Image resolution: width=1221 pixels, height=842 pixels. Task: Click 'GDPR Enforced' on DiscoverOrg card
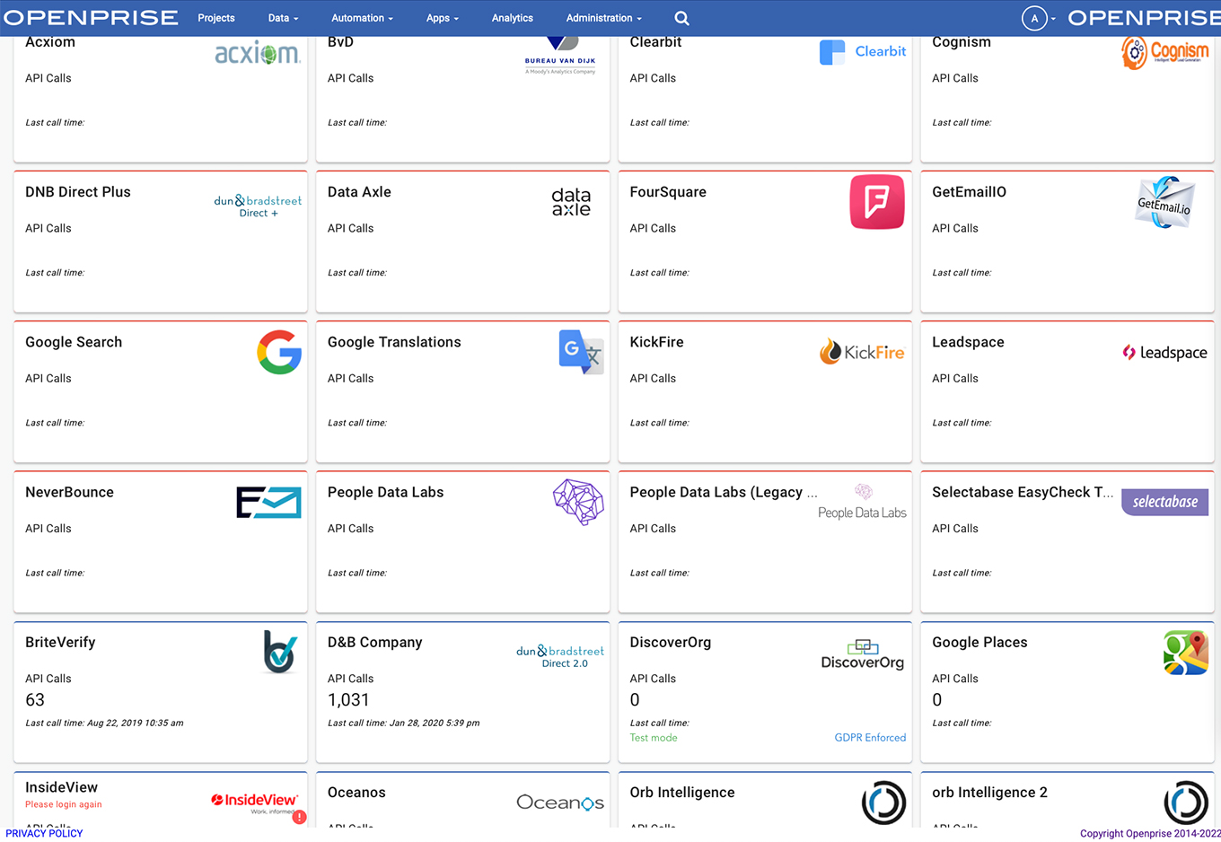click(870, 738)
